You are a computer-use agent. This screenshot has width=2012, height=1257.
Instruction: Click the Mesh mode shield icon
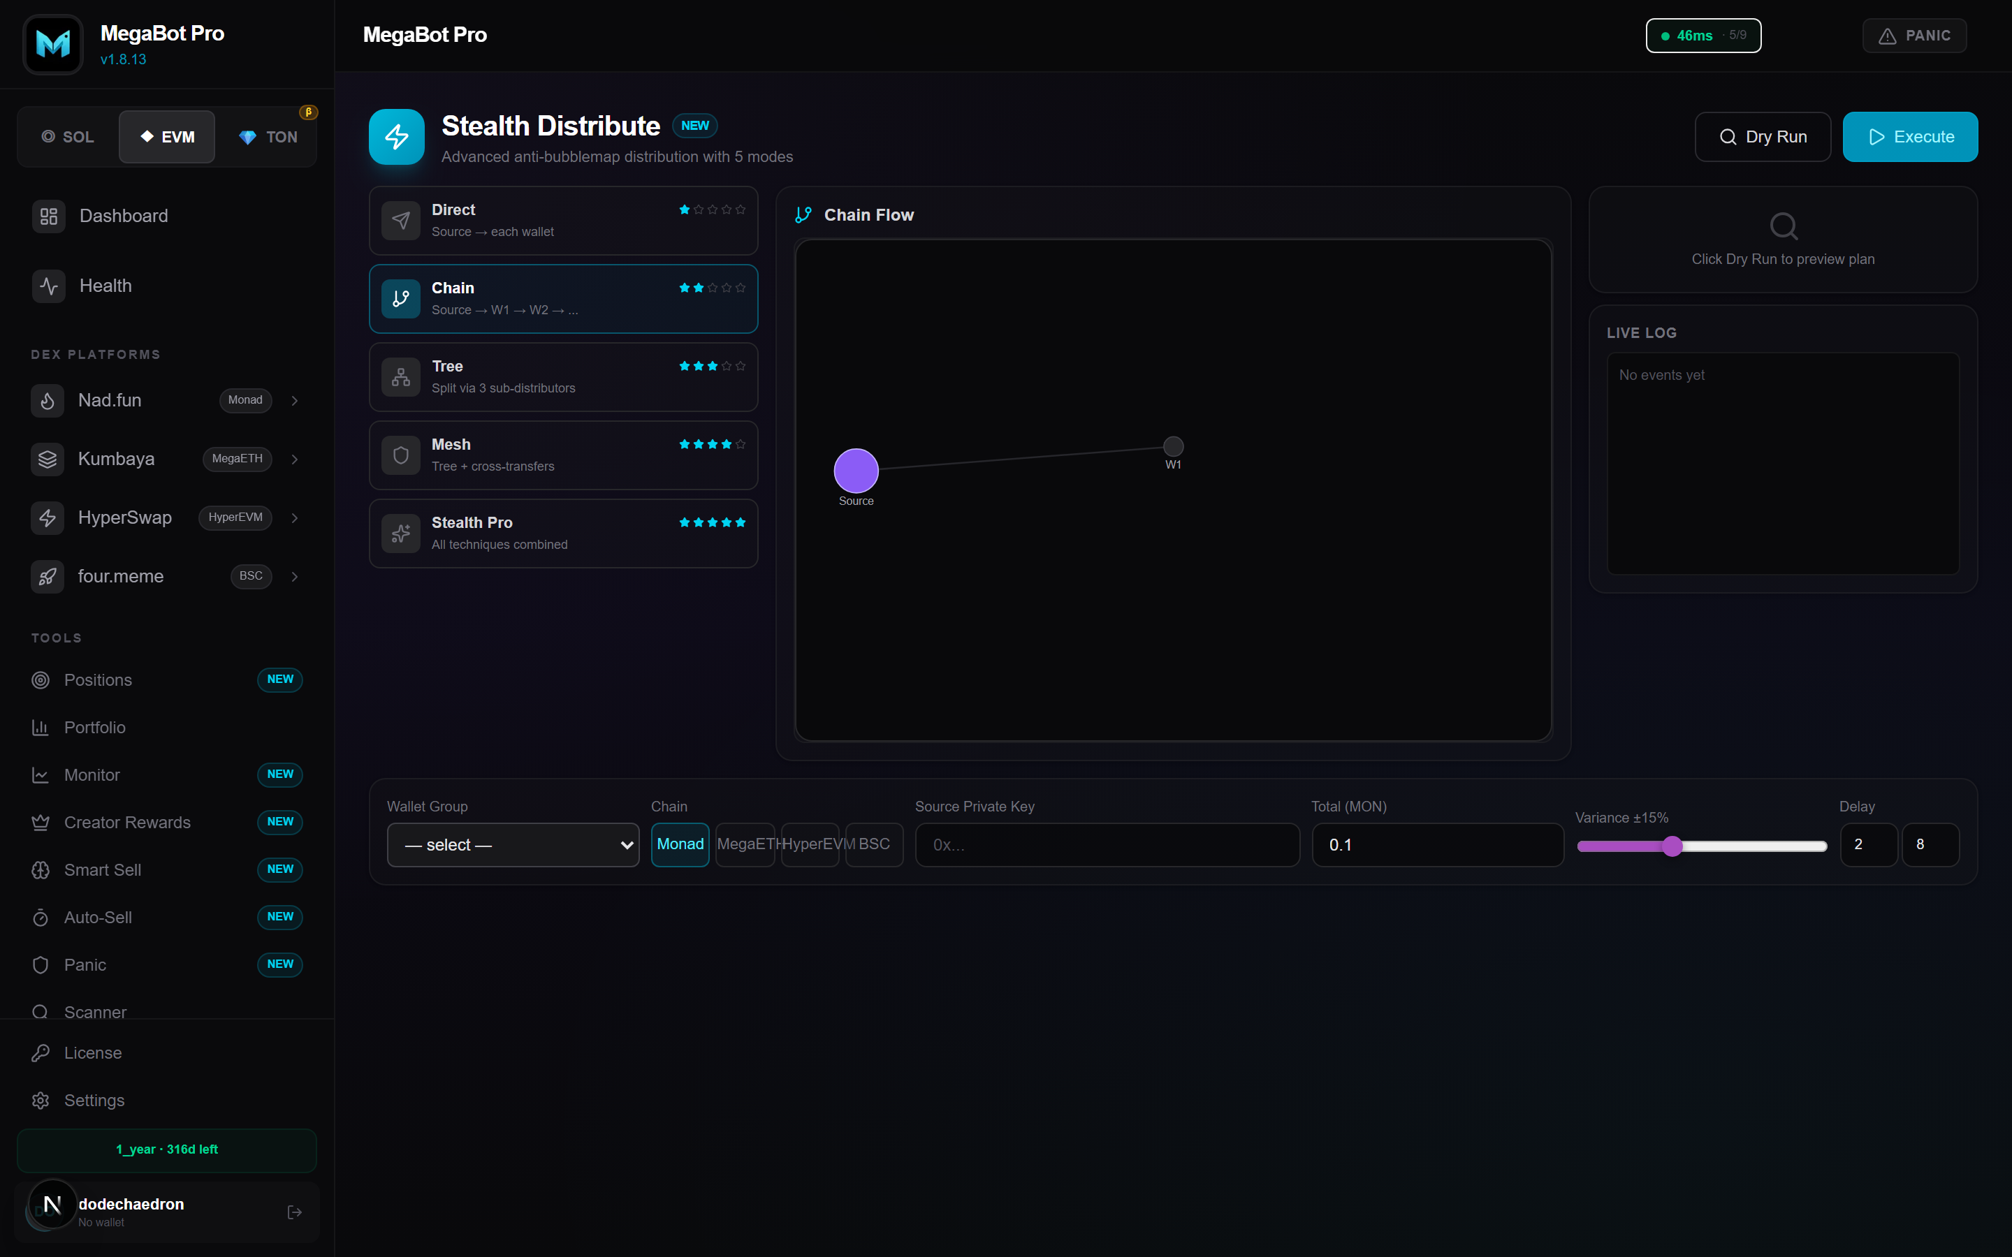pyautogui.click(x=401, y=455)
